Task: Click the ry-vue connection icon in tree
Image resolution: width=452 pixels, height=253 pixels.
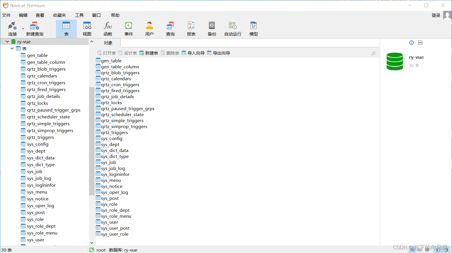Action: tap(13, 42)
